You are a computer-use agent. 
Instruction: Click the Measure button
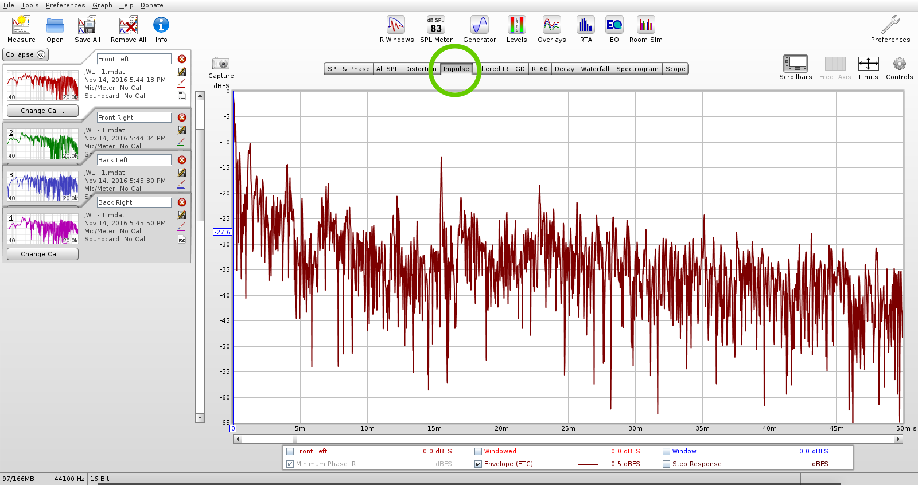coord(21,29)
